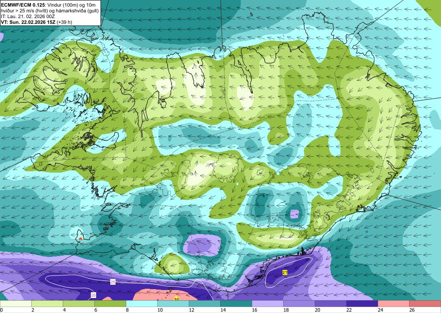Click the 20–22 m/s violet legend swatch
The image size is (441, 313).
coord(331,304)
